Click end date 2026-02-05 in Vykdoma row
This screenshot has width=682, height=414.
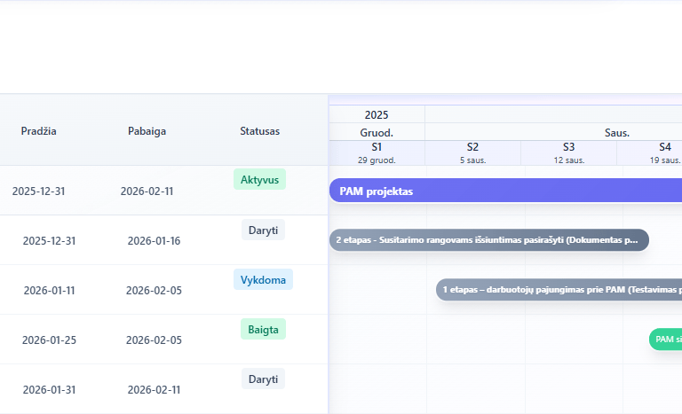[154, 290]
